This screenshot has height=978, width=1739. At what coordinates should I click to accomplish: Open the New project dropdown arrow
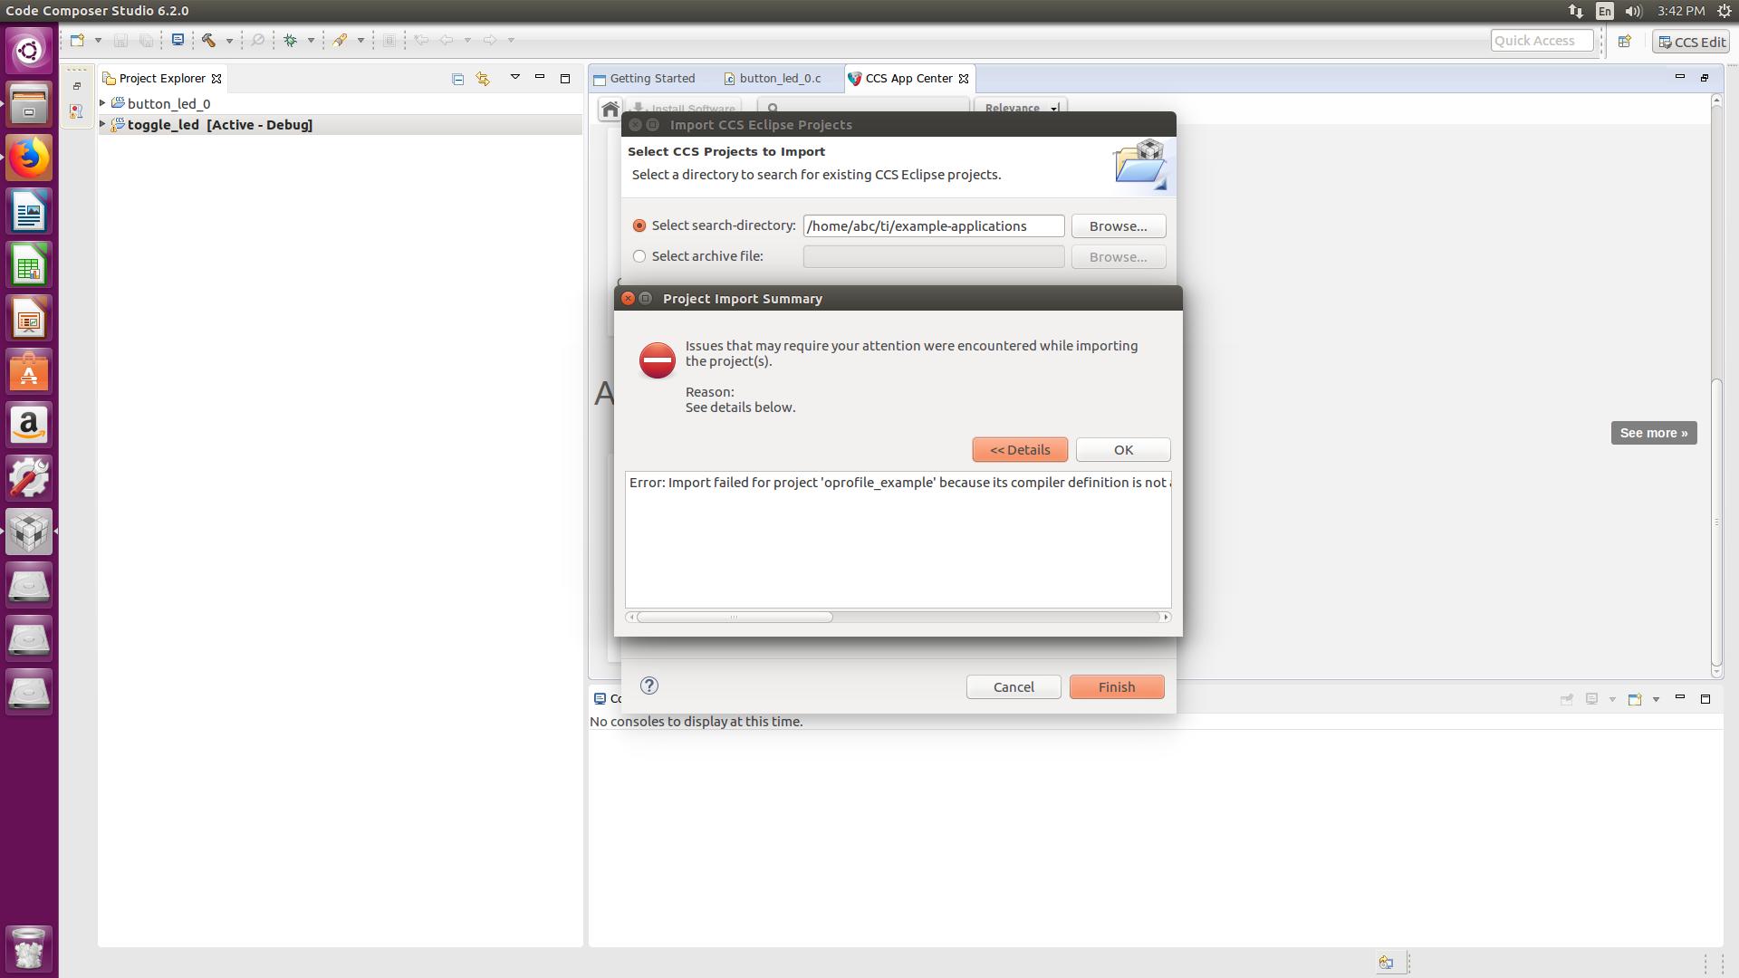click(98, 41)
